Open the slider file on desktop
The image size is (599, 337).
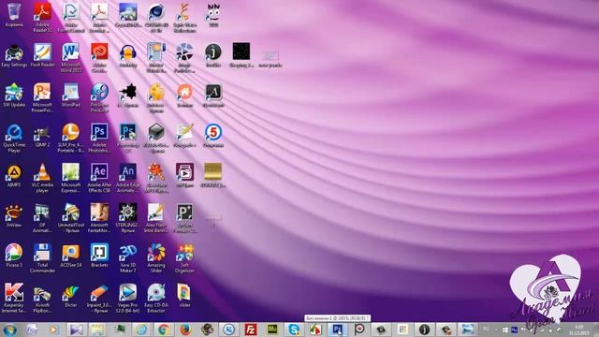(x=184, y=296)
